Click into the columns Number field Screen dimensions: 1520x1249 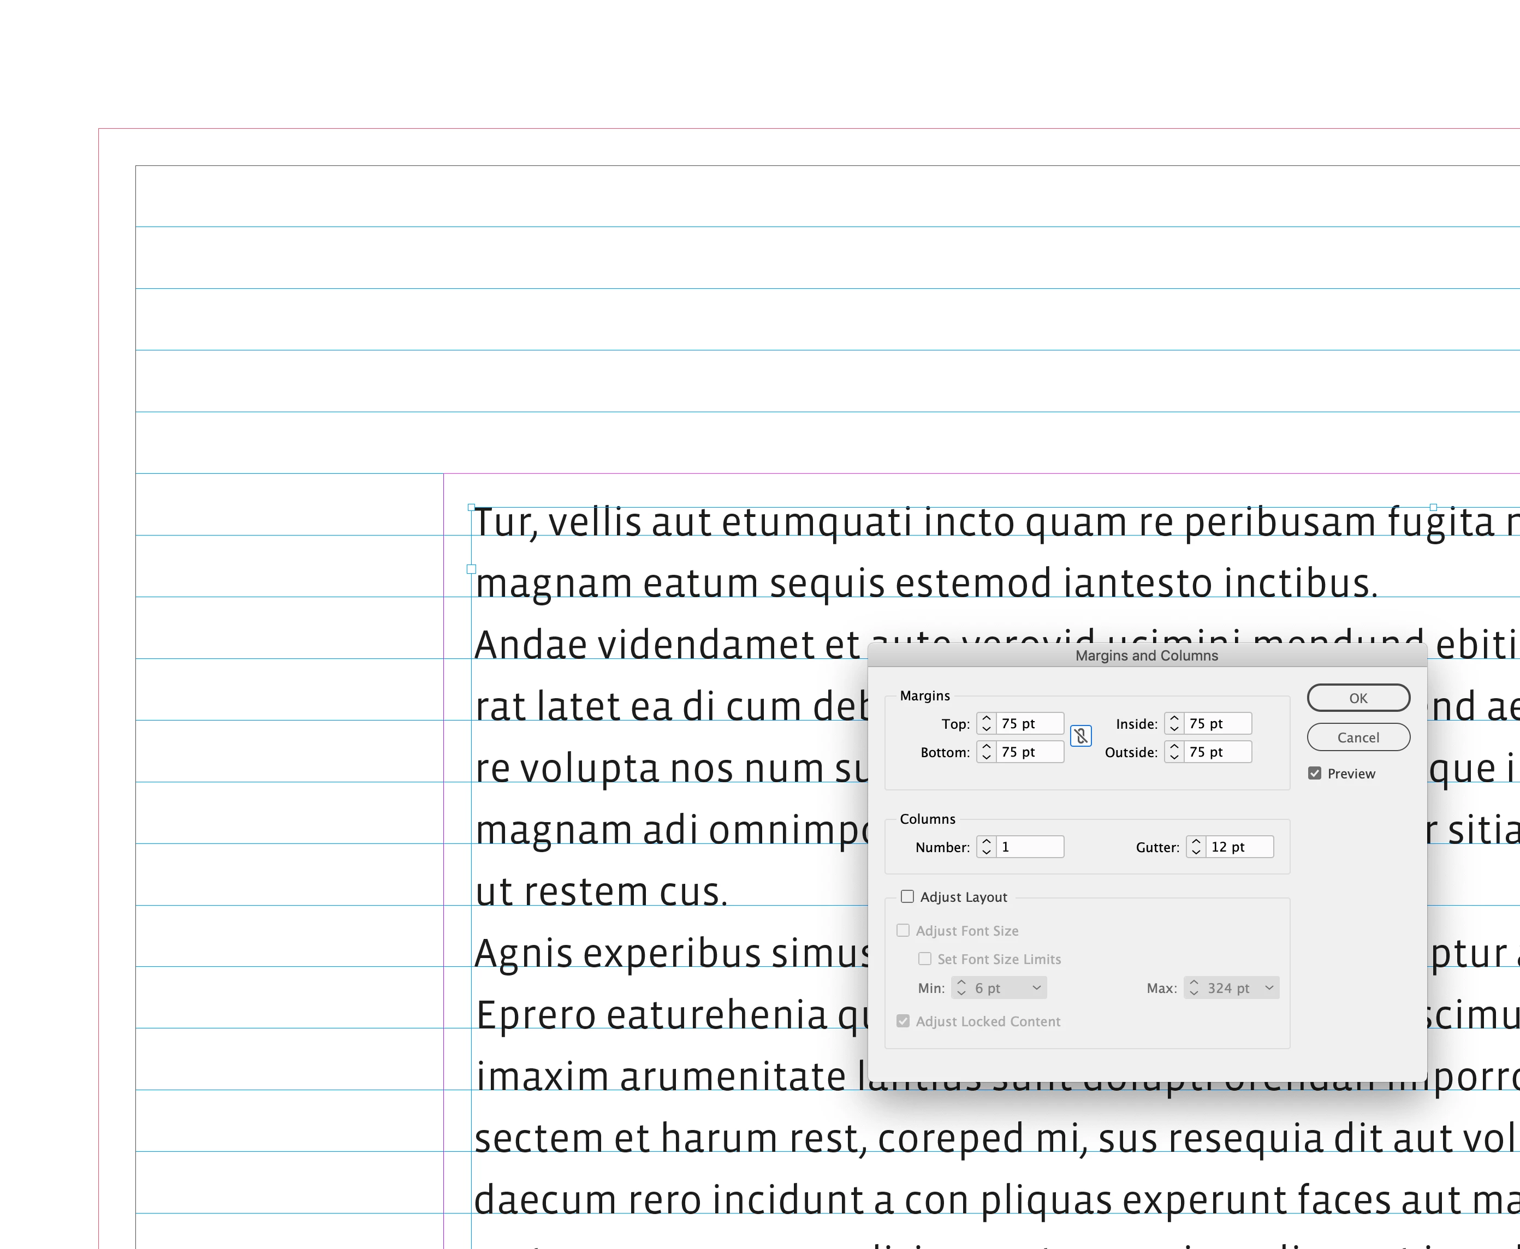[1029, 847]
